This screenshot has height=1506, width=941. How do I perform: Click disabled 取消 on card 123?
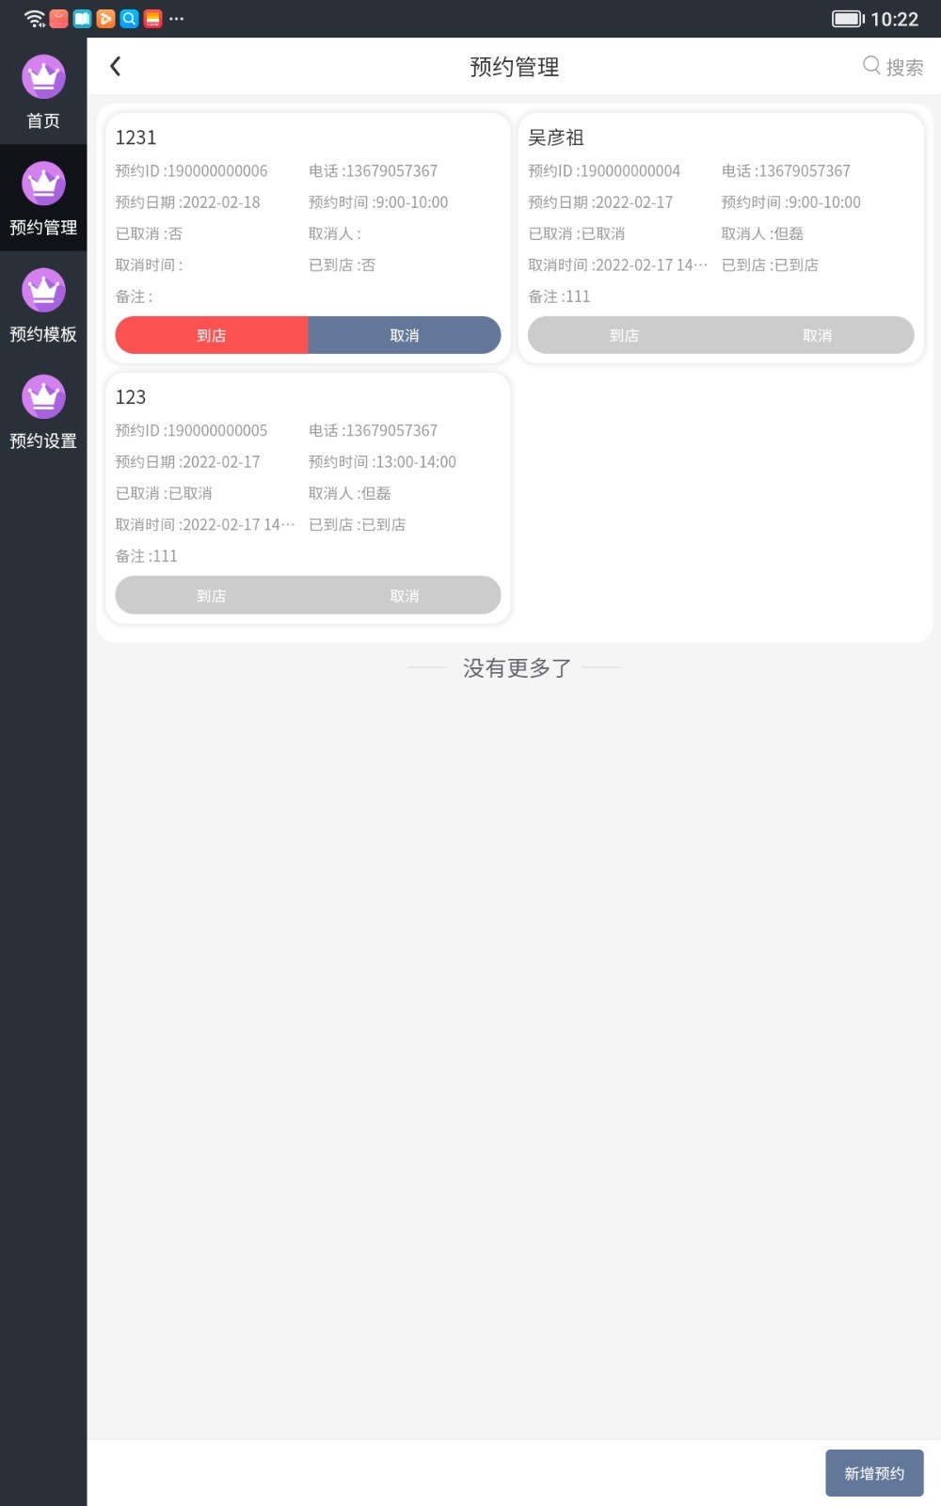405,595
